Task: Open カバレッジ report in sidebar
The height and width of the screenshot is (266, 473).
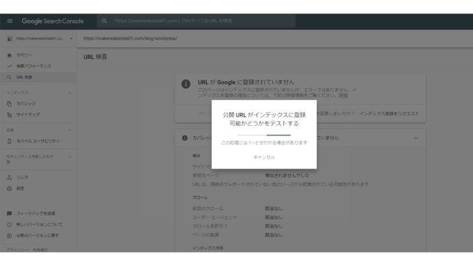Action: click(26, 103)
